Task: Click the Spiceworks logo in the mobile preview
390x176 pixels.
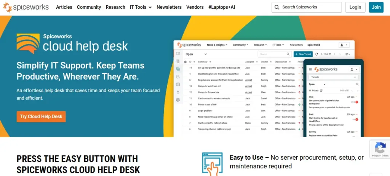Action: [x=326, y=69]
